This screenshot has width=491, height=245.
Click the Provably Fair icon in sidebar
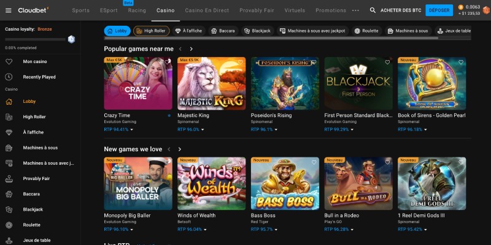pyautogui.click(x=9, y=179)
